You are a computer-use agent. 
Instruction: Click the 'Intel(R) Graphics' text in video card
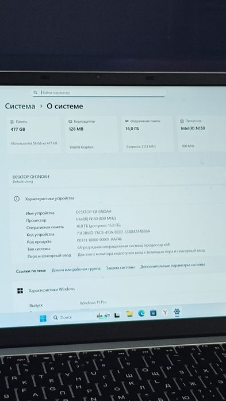pos(82,147)
